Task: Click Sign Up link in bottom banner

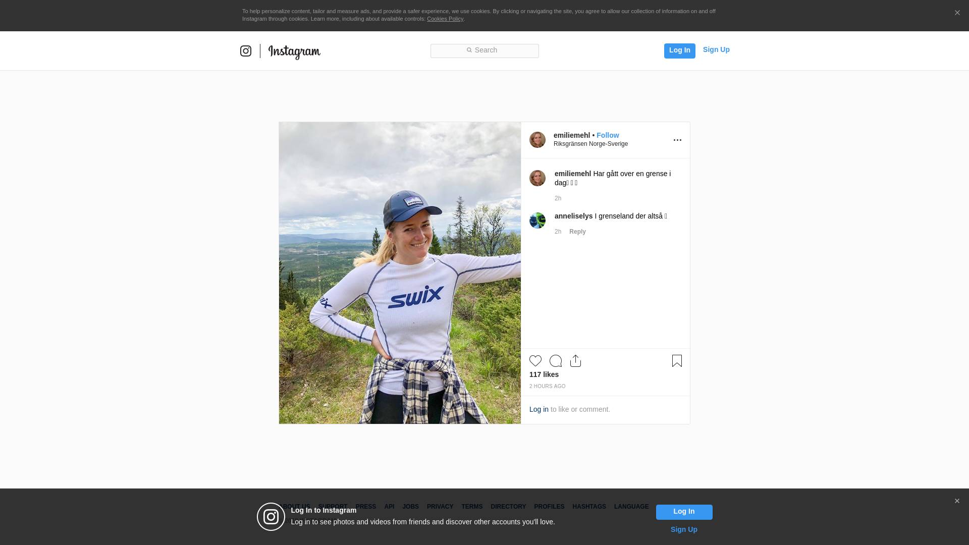Action: coord(684,529)
